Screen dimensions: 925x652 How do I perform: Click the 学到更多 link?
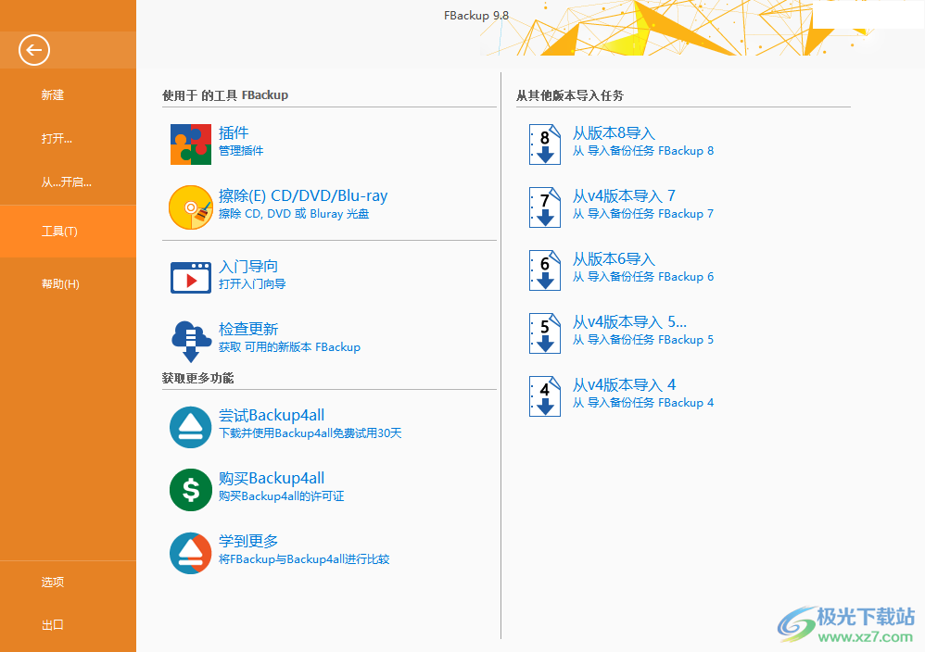tap(248, 541)
